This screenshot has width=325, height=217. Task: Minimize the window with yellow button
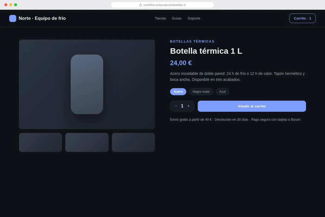[x=11, y=5]
